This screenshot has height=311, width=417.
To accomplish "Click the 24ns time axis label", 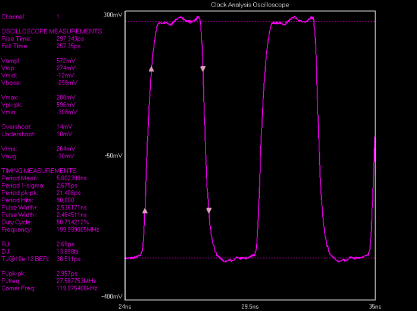I will pos(126,306).
